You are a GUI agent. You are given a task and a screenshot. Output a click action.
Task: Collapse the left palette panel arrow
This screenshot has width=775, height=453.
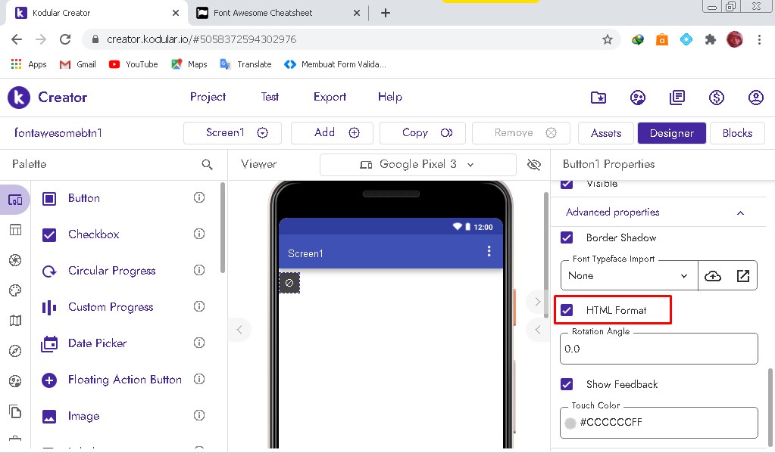tap(239, 330)
